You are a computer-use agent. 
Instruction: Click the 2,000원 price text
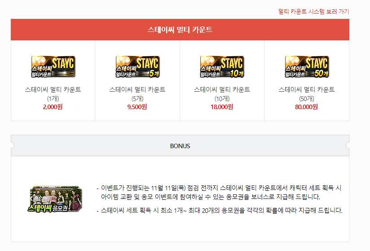pos(53,107)
